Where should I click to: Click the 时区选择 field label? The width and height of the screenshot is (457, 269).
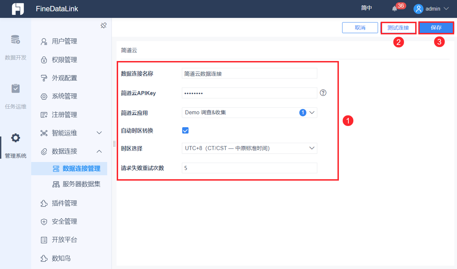[131, 148]
